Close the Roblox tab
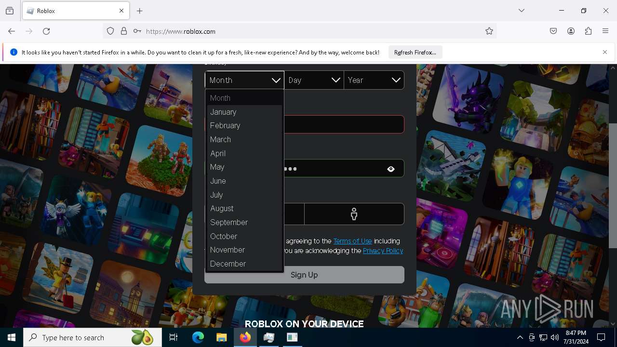Screen dimensions: 617x347 pyautogui.click(x=121, y=11)
